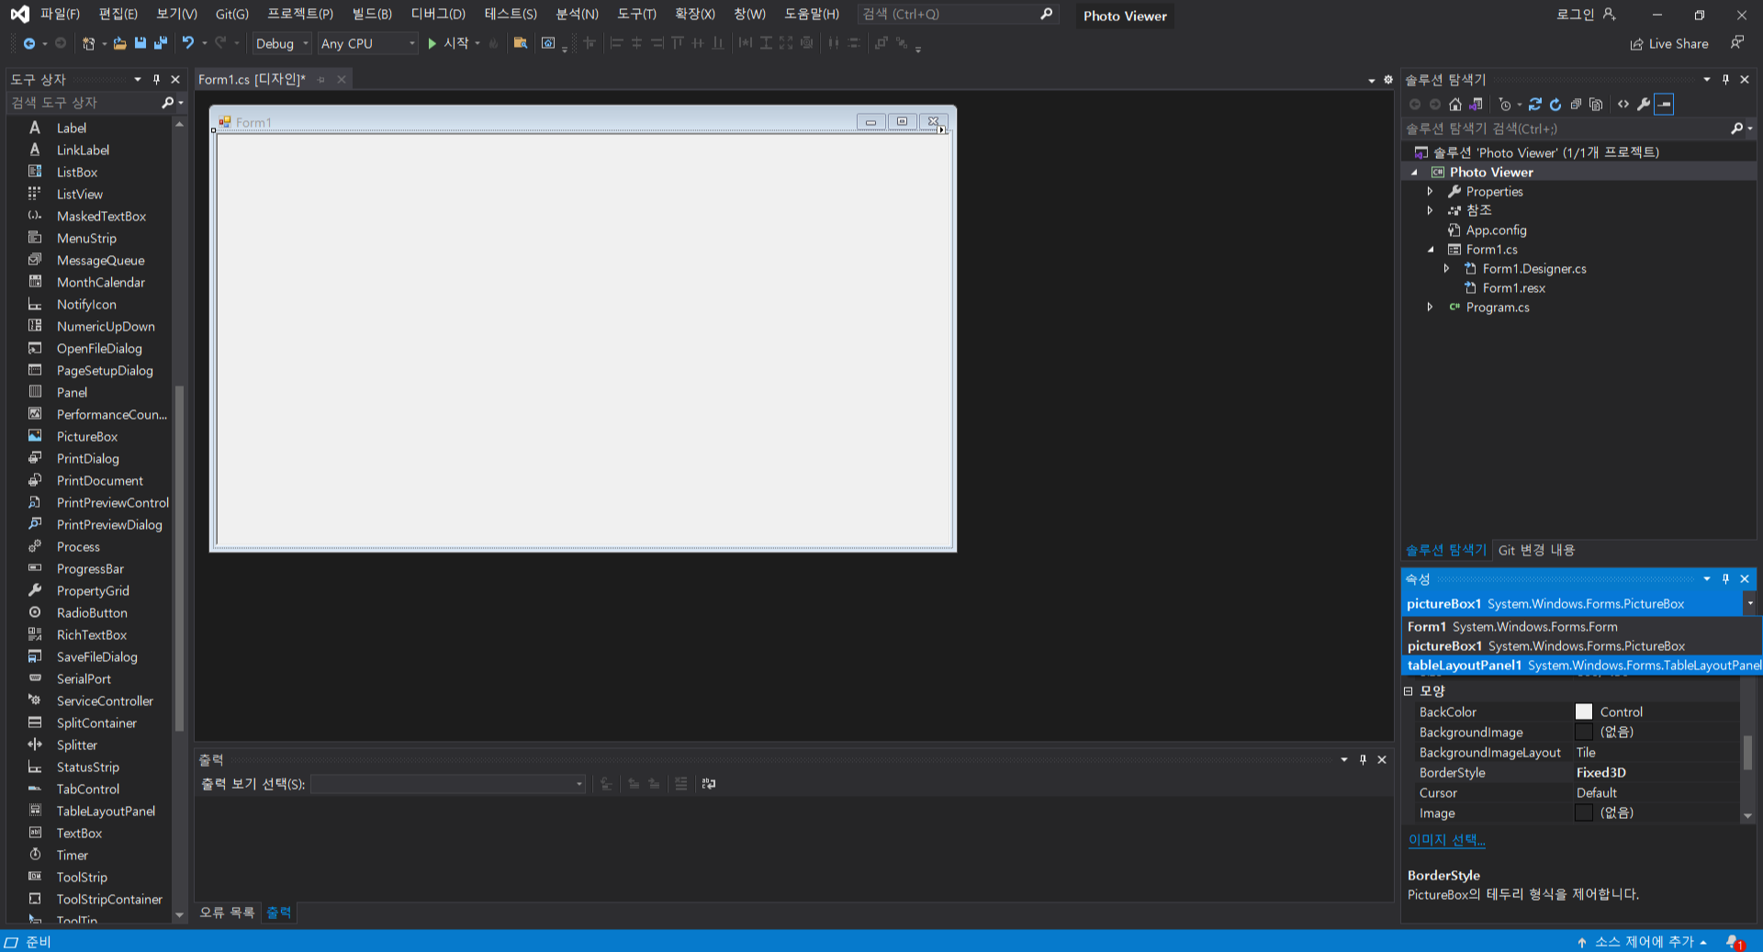Expand the Form1.Designer.cs node
Viewport: 1763px width, 952px height.
[1446, 269]
